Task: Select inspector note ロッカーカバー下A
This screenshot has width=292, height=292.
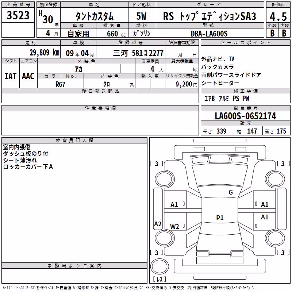Action: 28,166
